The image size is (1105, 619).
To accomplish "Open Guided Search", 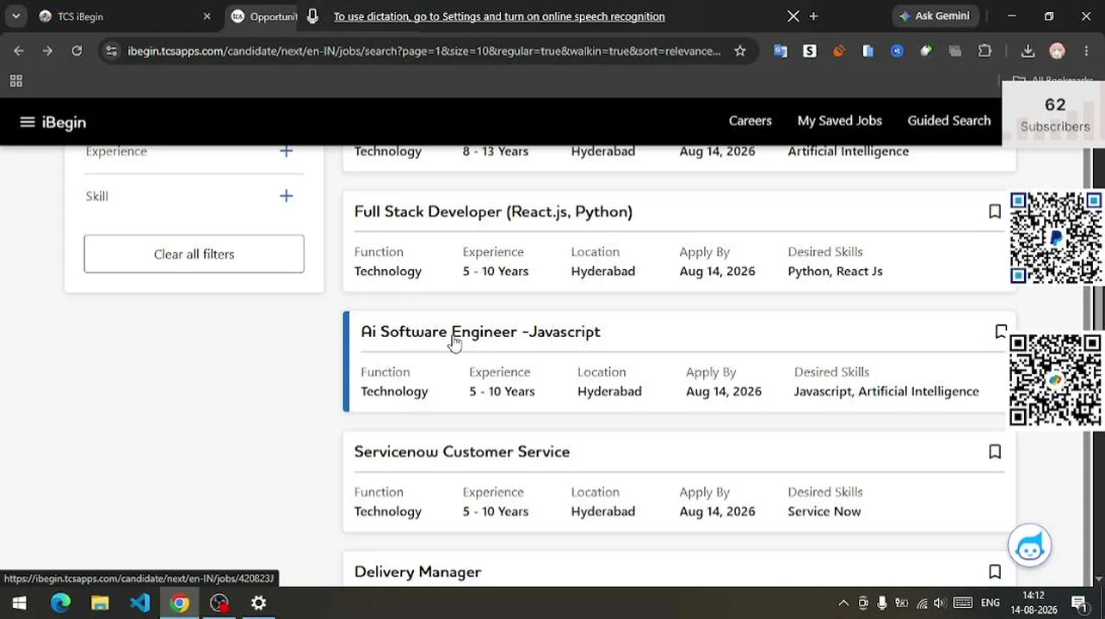I will pyautogui.click(x=949, y=120).
